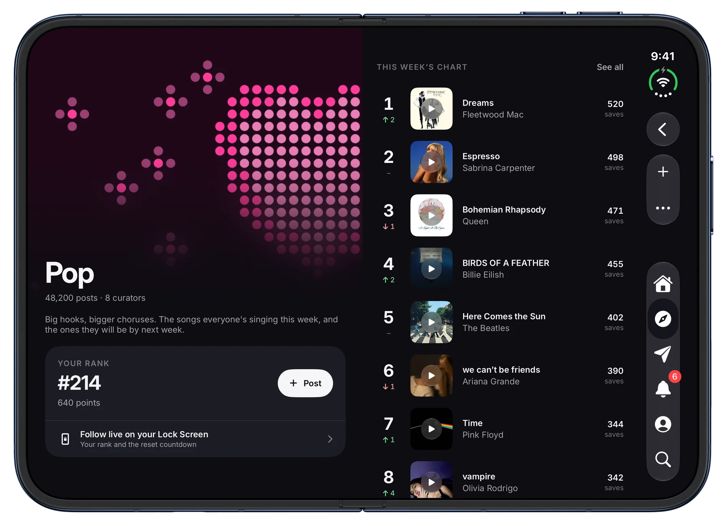Open the three-dot more options
Screen dimensions: 725x526
point(663,208)
